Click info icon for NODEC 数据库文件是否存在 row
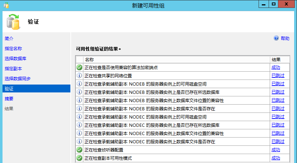 (79, 142)
